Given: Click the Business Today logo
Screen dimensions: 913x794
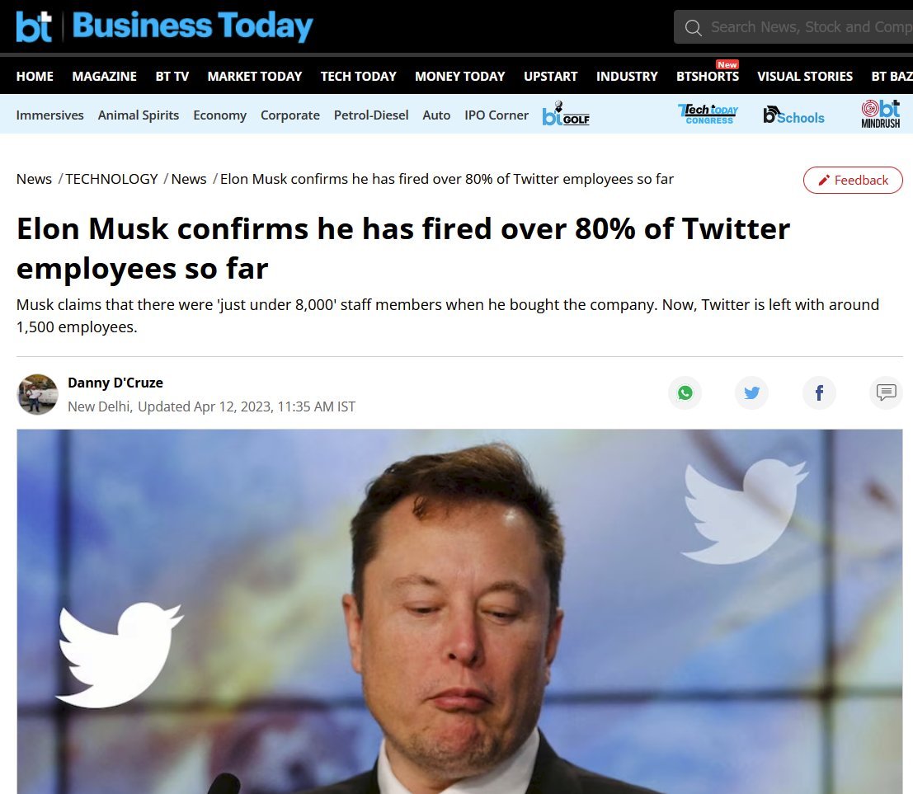Looking at the screenshot, I should [164, 26].
